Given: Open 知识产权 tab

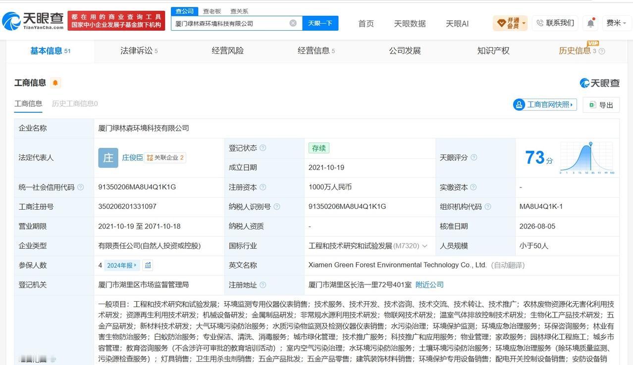Looking at the screenshot, I should (493, 50).
